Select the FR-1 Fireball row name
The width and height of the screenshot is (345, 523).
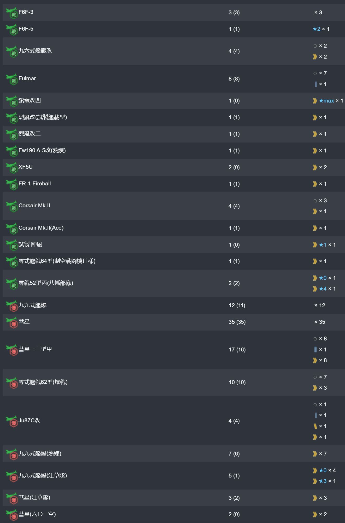click(35, 184)
